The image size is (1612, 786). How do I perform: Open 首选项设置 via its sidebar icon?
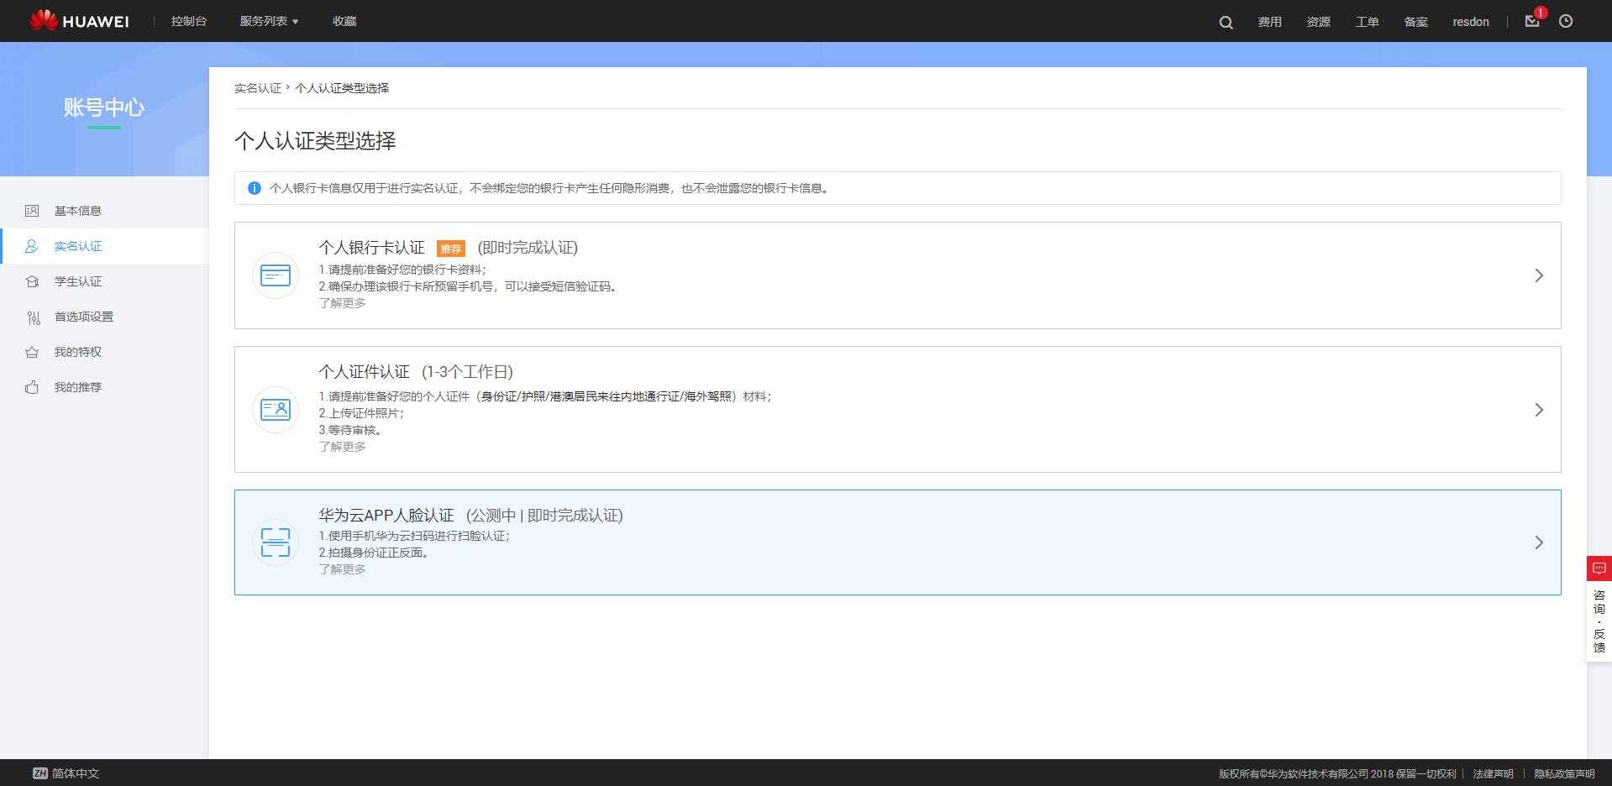33,317
